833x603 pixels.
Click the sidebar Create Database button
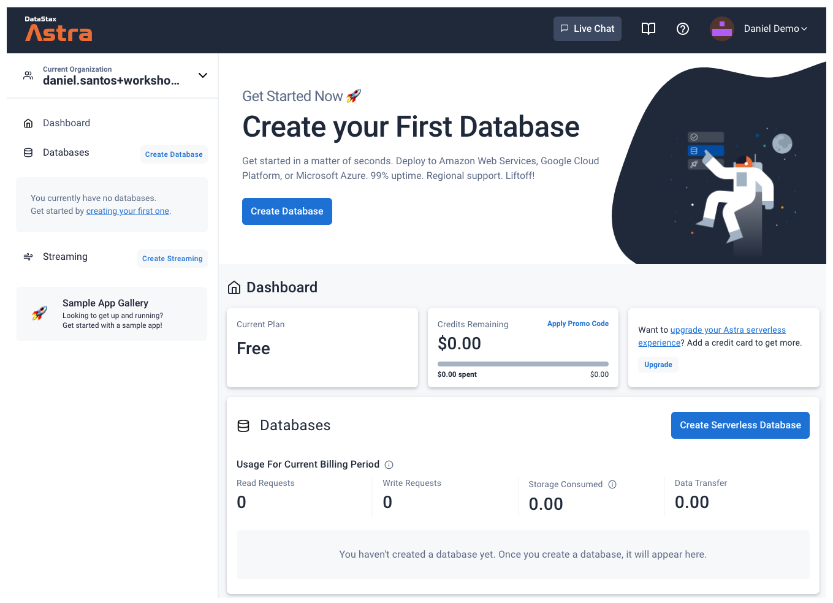pyautogui.click(x=174, y=154)
